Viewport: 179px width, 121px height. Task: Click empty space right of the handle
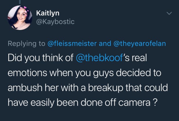tap(115, 22)
